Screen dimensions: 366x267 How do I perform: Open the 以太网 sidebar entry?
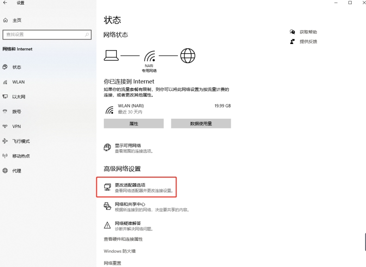19,97
